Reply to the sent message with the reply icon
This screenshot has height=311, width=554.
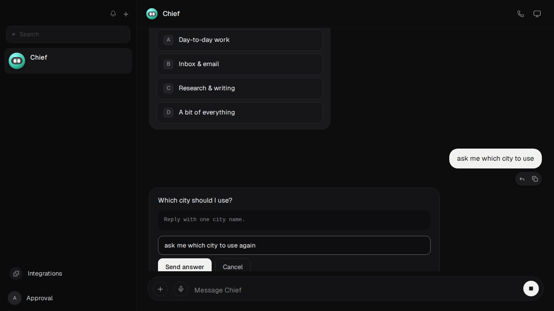pos(522,179)
